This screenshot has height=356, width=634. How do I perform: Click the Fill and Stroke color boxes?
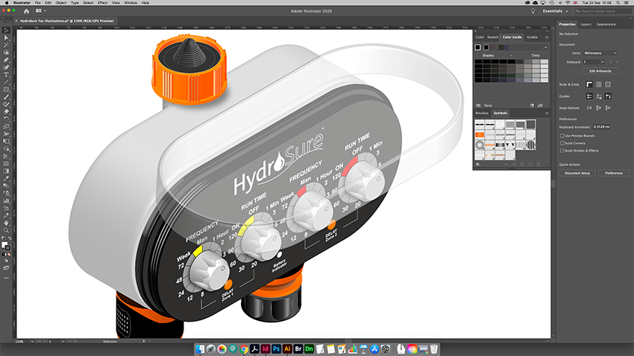tap(6, 246)
